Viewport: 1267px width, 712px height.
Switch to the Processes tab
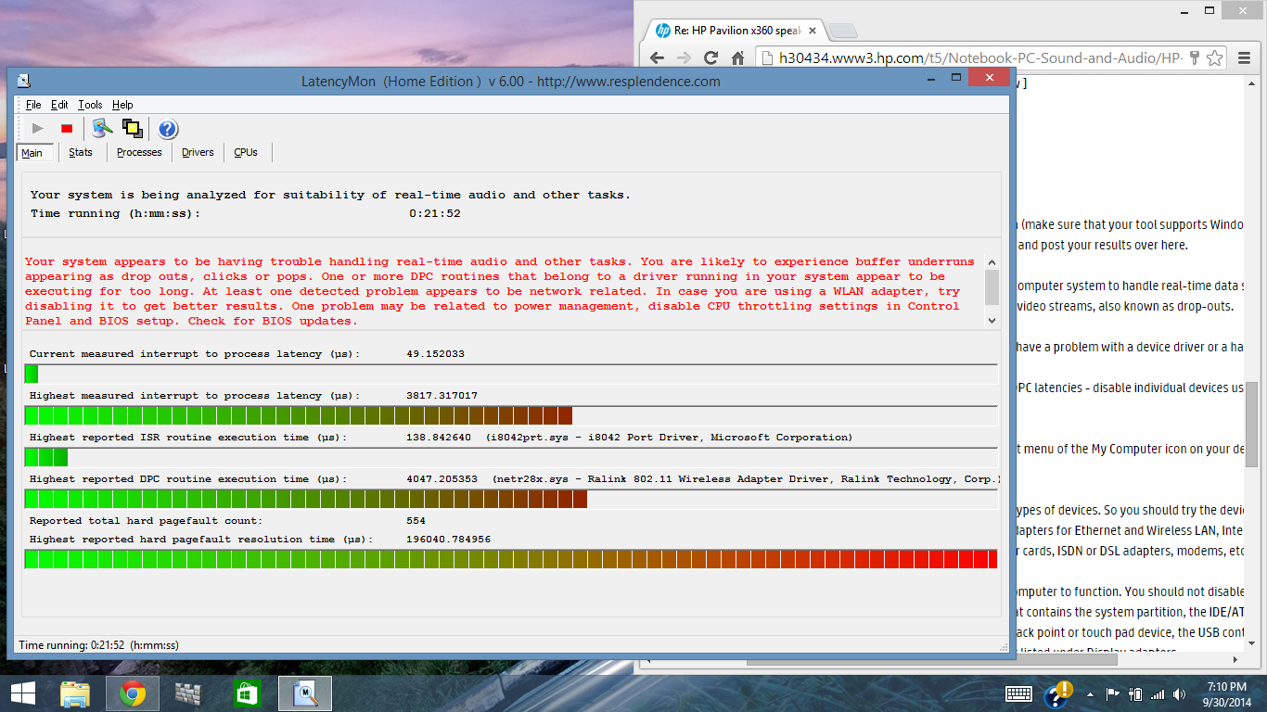point(138,152)
